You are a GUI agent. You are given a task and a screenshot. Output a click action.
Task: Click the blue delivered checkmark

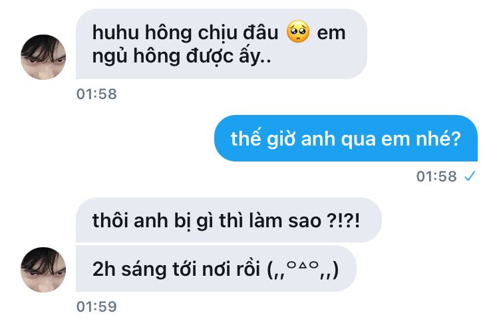click(x=470, y=175)
